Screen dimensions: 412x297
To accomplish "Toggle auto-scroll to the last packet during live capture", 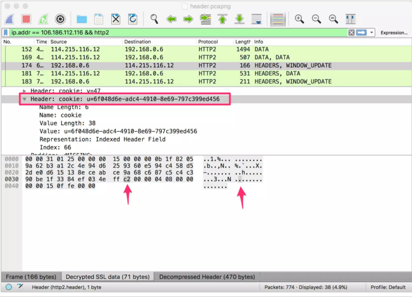I will pos(257,19).
